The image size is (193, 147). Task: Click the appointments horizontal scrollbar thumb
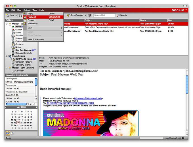click(16, 104)
